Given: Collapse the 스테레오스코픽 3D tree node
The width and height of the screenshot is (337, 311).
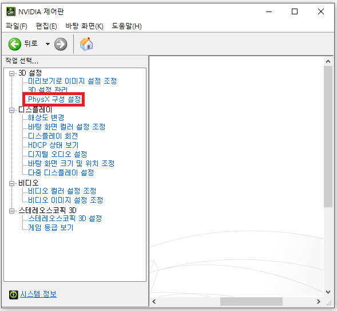Looking at the screenshot, I should coord(11,211).
